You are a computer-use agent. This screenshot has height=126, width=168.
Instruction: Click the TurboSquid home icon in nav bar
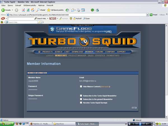coord(39,52)
